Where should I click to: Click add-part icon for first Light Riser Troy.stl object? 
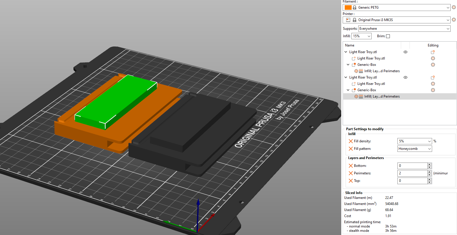(433, 52)
